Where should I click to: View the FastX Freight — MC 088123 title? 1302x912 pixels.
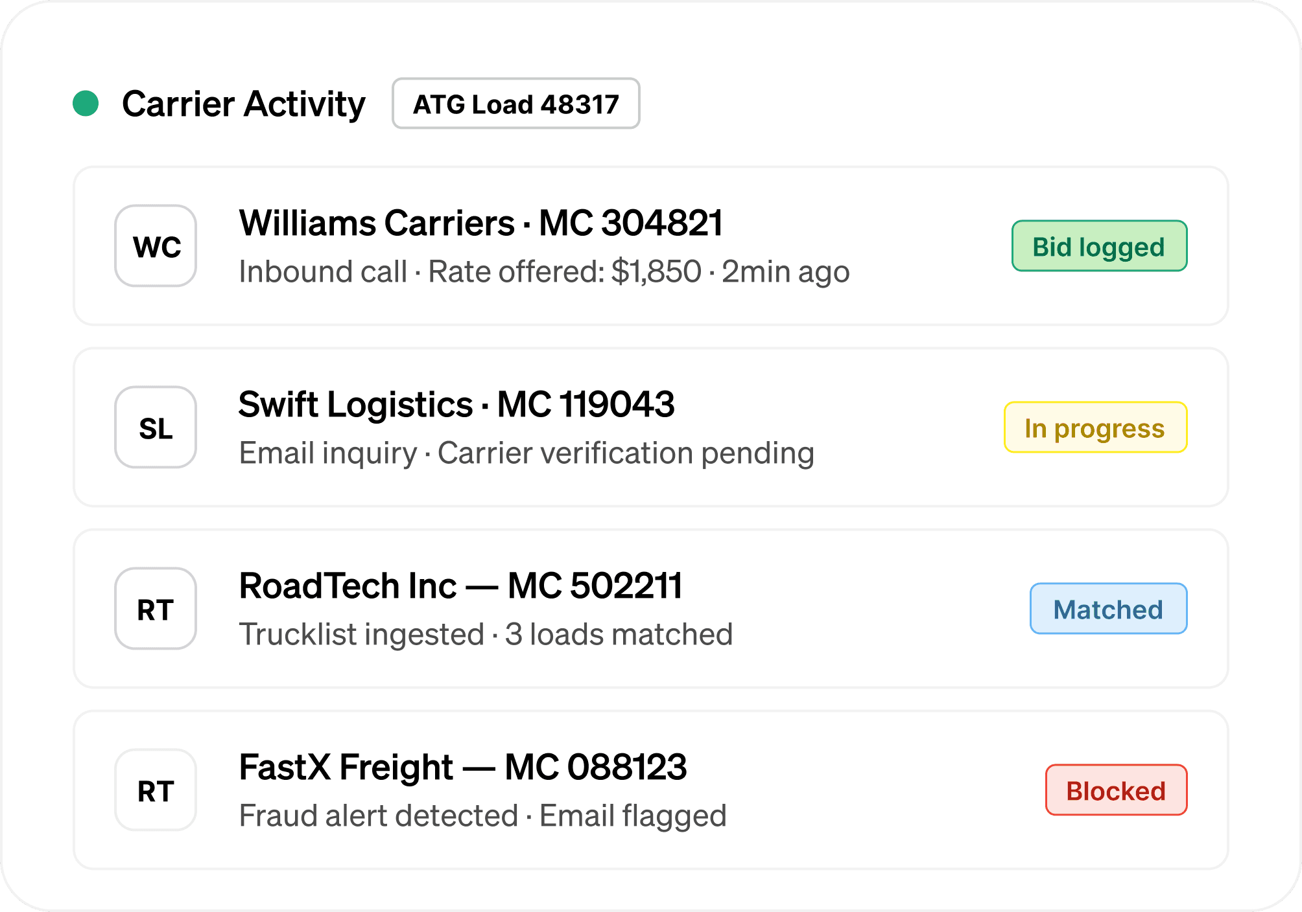(x=462, y=767)
